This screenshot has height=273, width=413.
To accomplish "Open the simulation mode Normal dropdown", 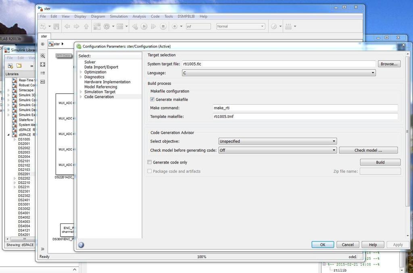I will [240, 26].
